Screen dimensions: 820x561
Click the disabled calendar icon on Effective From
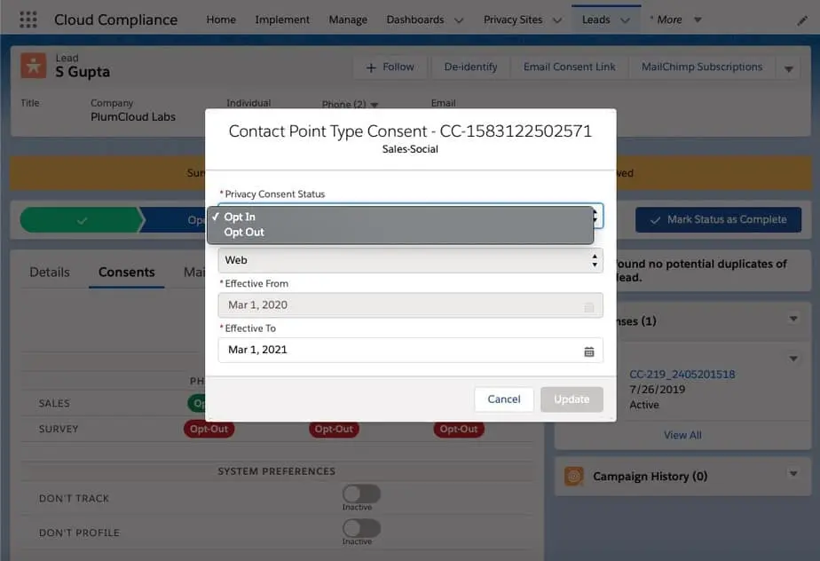pos(589,305)
